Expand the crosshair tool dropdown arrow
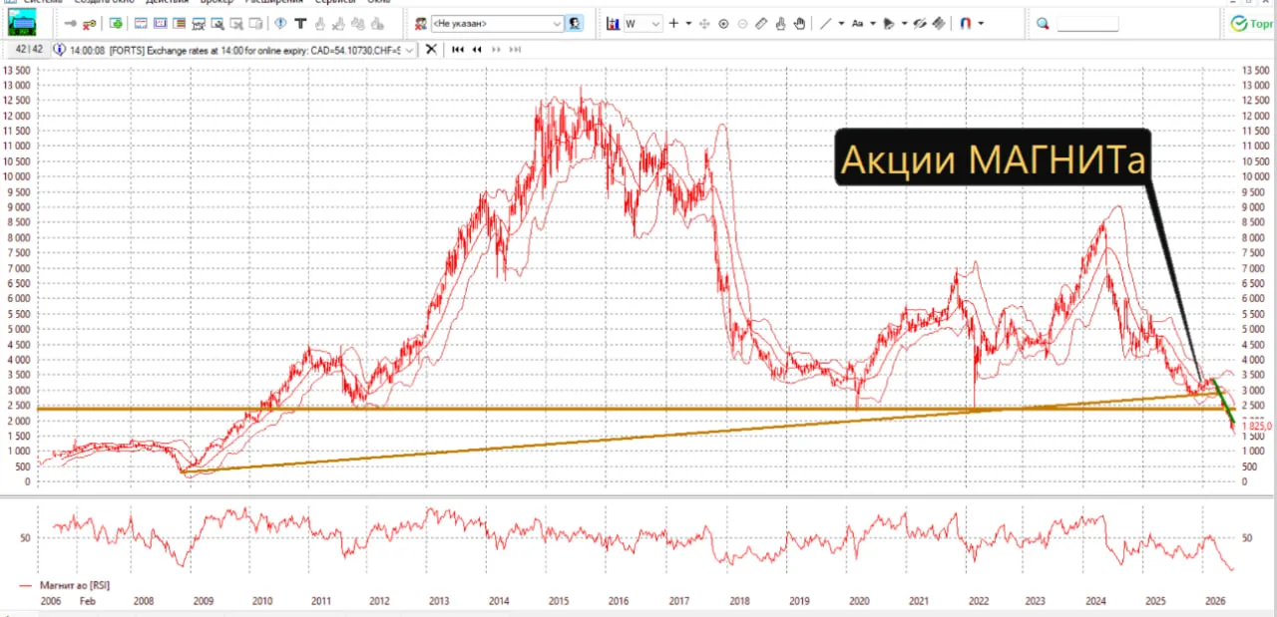Viewport: 1277px width, 617px height. (x=688, y=23)
